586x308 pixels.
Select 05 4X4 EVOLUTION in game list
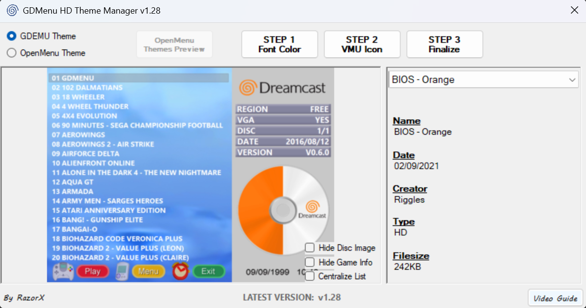[x=85, y=116]
